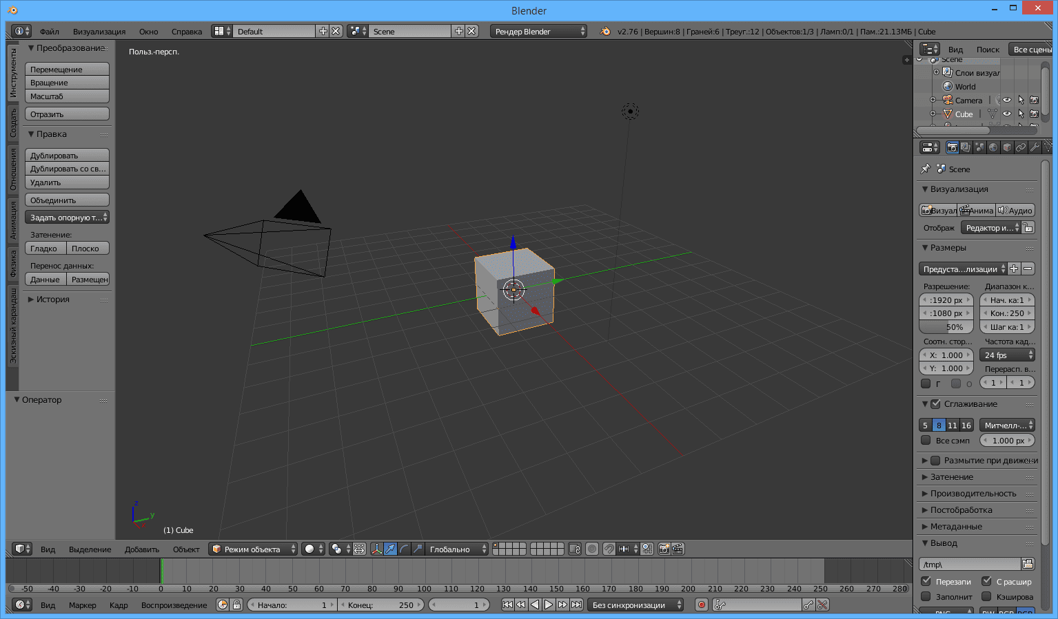The image size is (1058, 619).
Task: Toggle the Сглаживание checkbox
Action: pyautogui.click(x=935, y=403)
